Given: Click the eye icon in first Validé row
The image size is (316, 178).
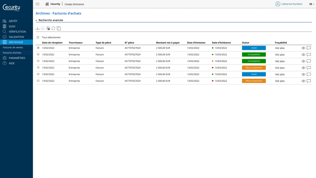Looking at the screenshot, I should point(303,48).
